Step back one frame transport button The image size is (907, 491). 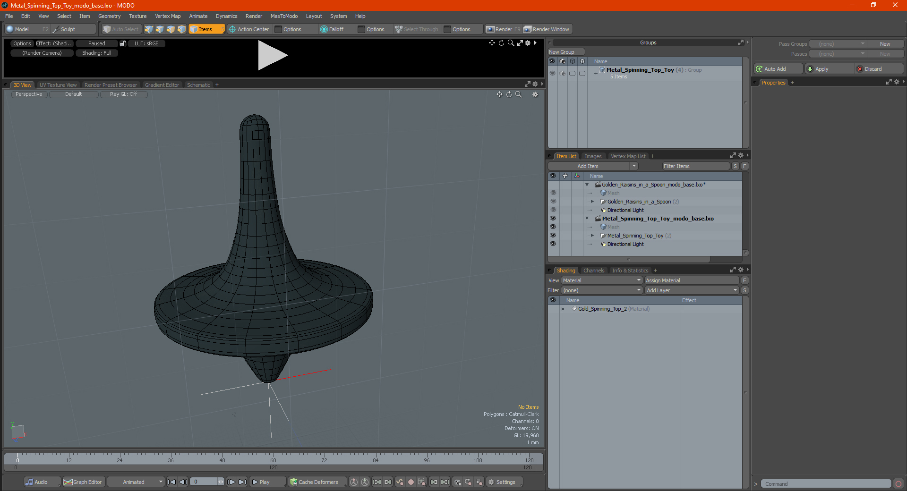tap(183, 482)
